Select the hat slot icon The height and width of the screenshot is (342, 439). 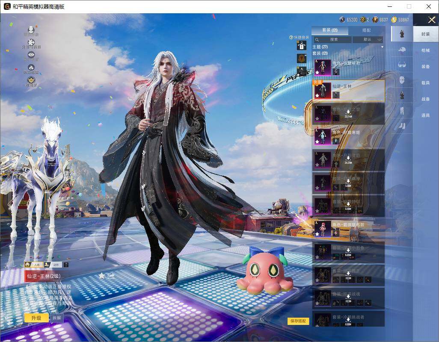click(x=402, y=50)
